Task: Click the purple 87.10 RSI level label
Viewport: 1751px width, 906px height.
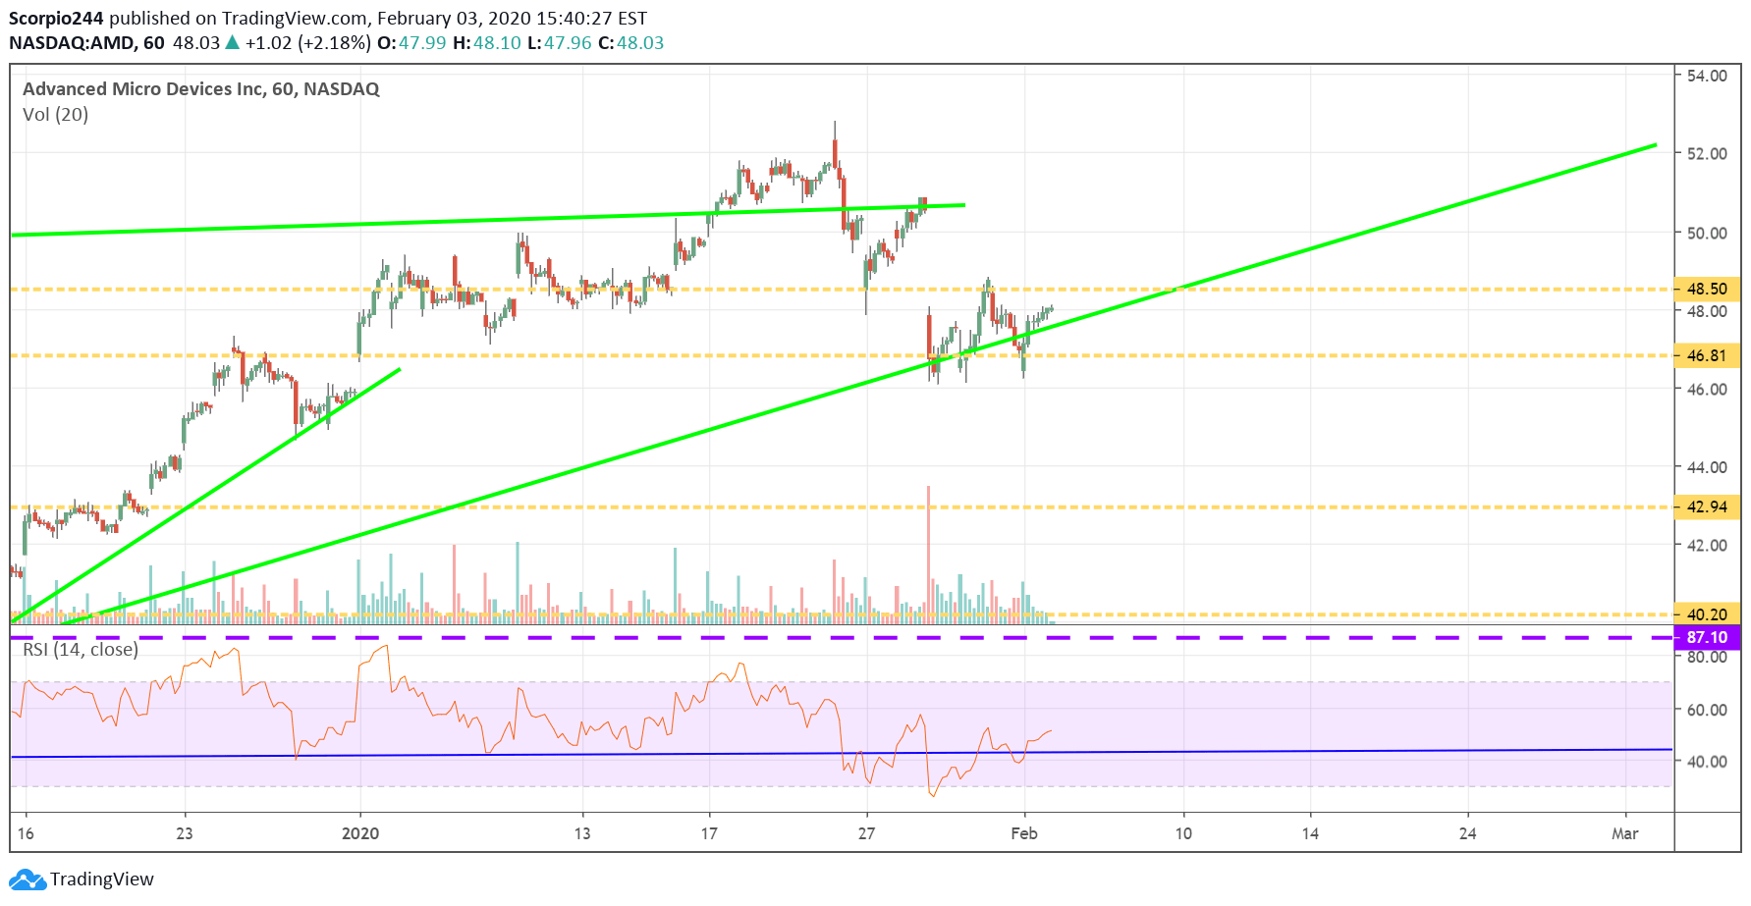Action: [1707, 637]
